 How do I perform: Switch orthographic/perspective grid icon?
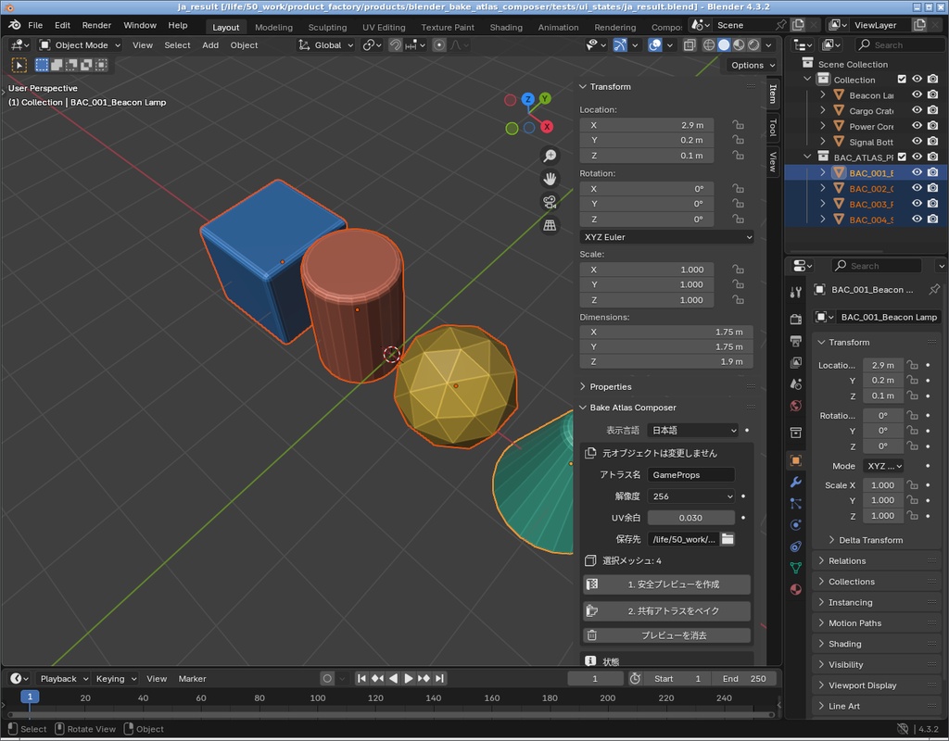click(550, 225)
